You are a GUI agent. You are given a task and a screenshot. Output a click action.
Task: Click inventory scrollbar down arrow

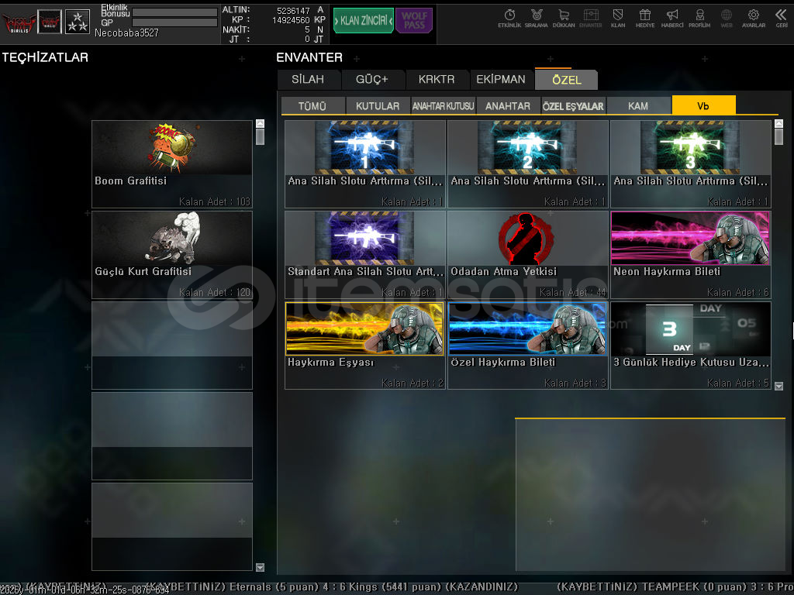coord(778,386)
